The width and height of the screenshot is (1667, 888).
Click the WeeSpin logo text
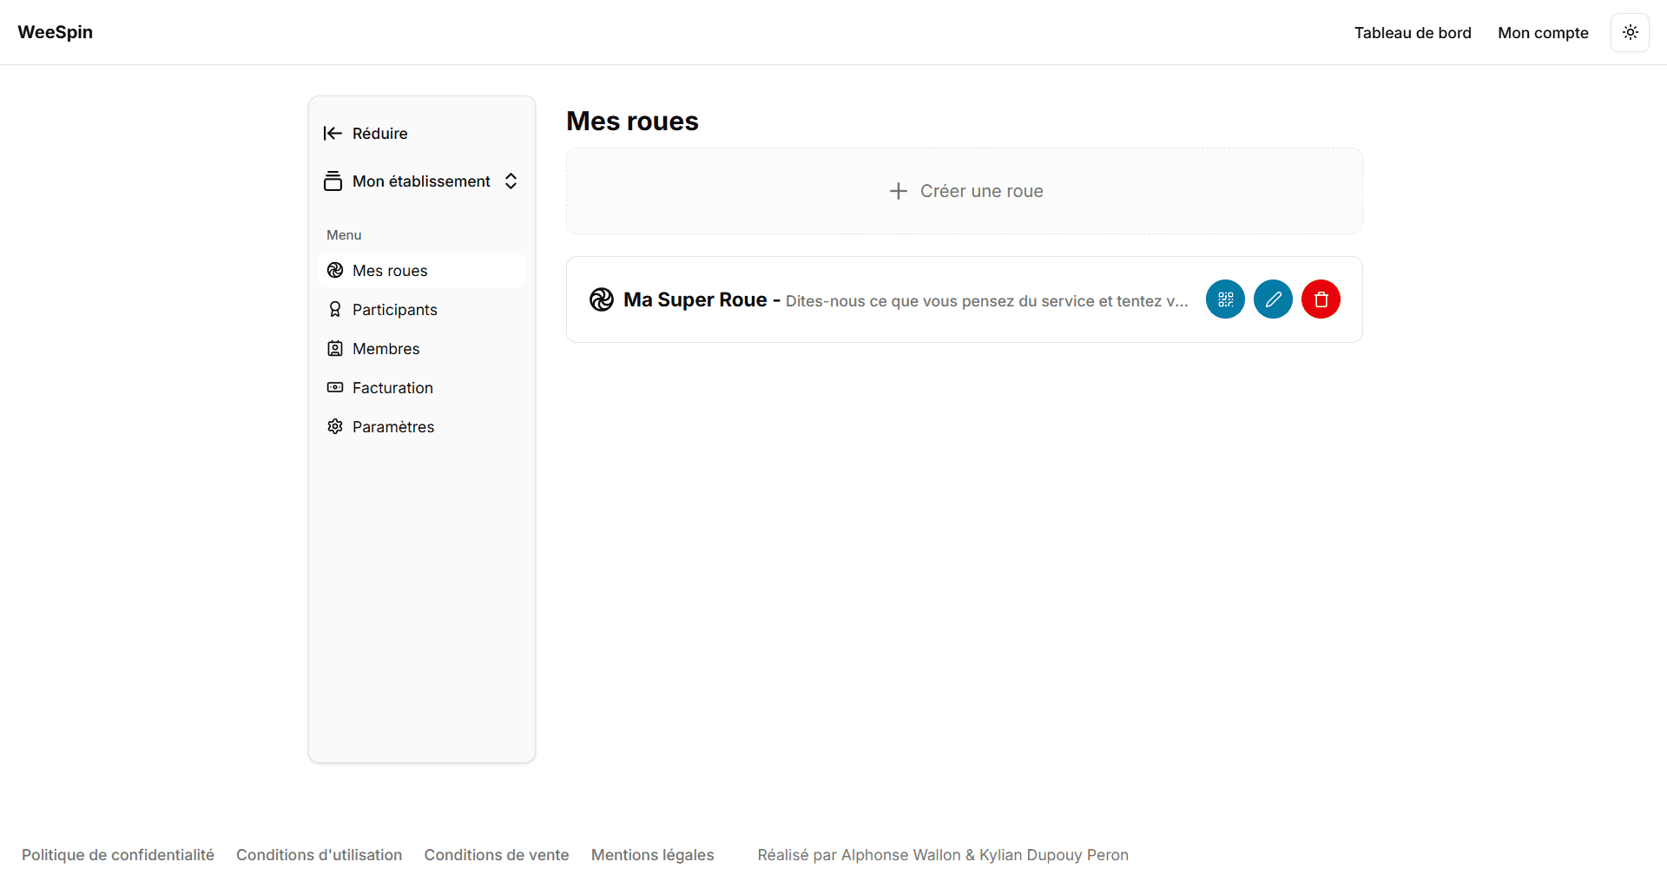(55, 32)
